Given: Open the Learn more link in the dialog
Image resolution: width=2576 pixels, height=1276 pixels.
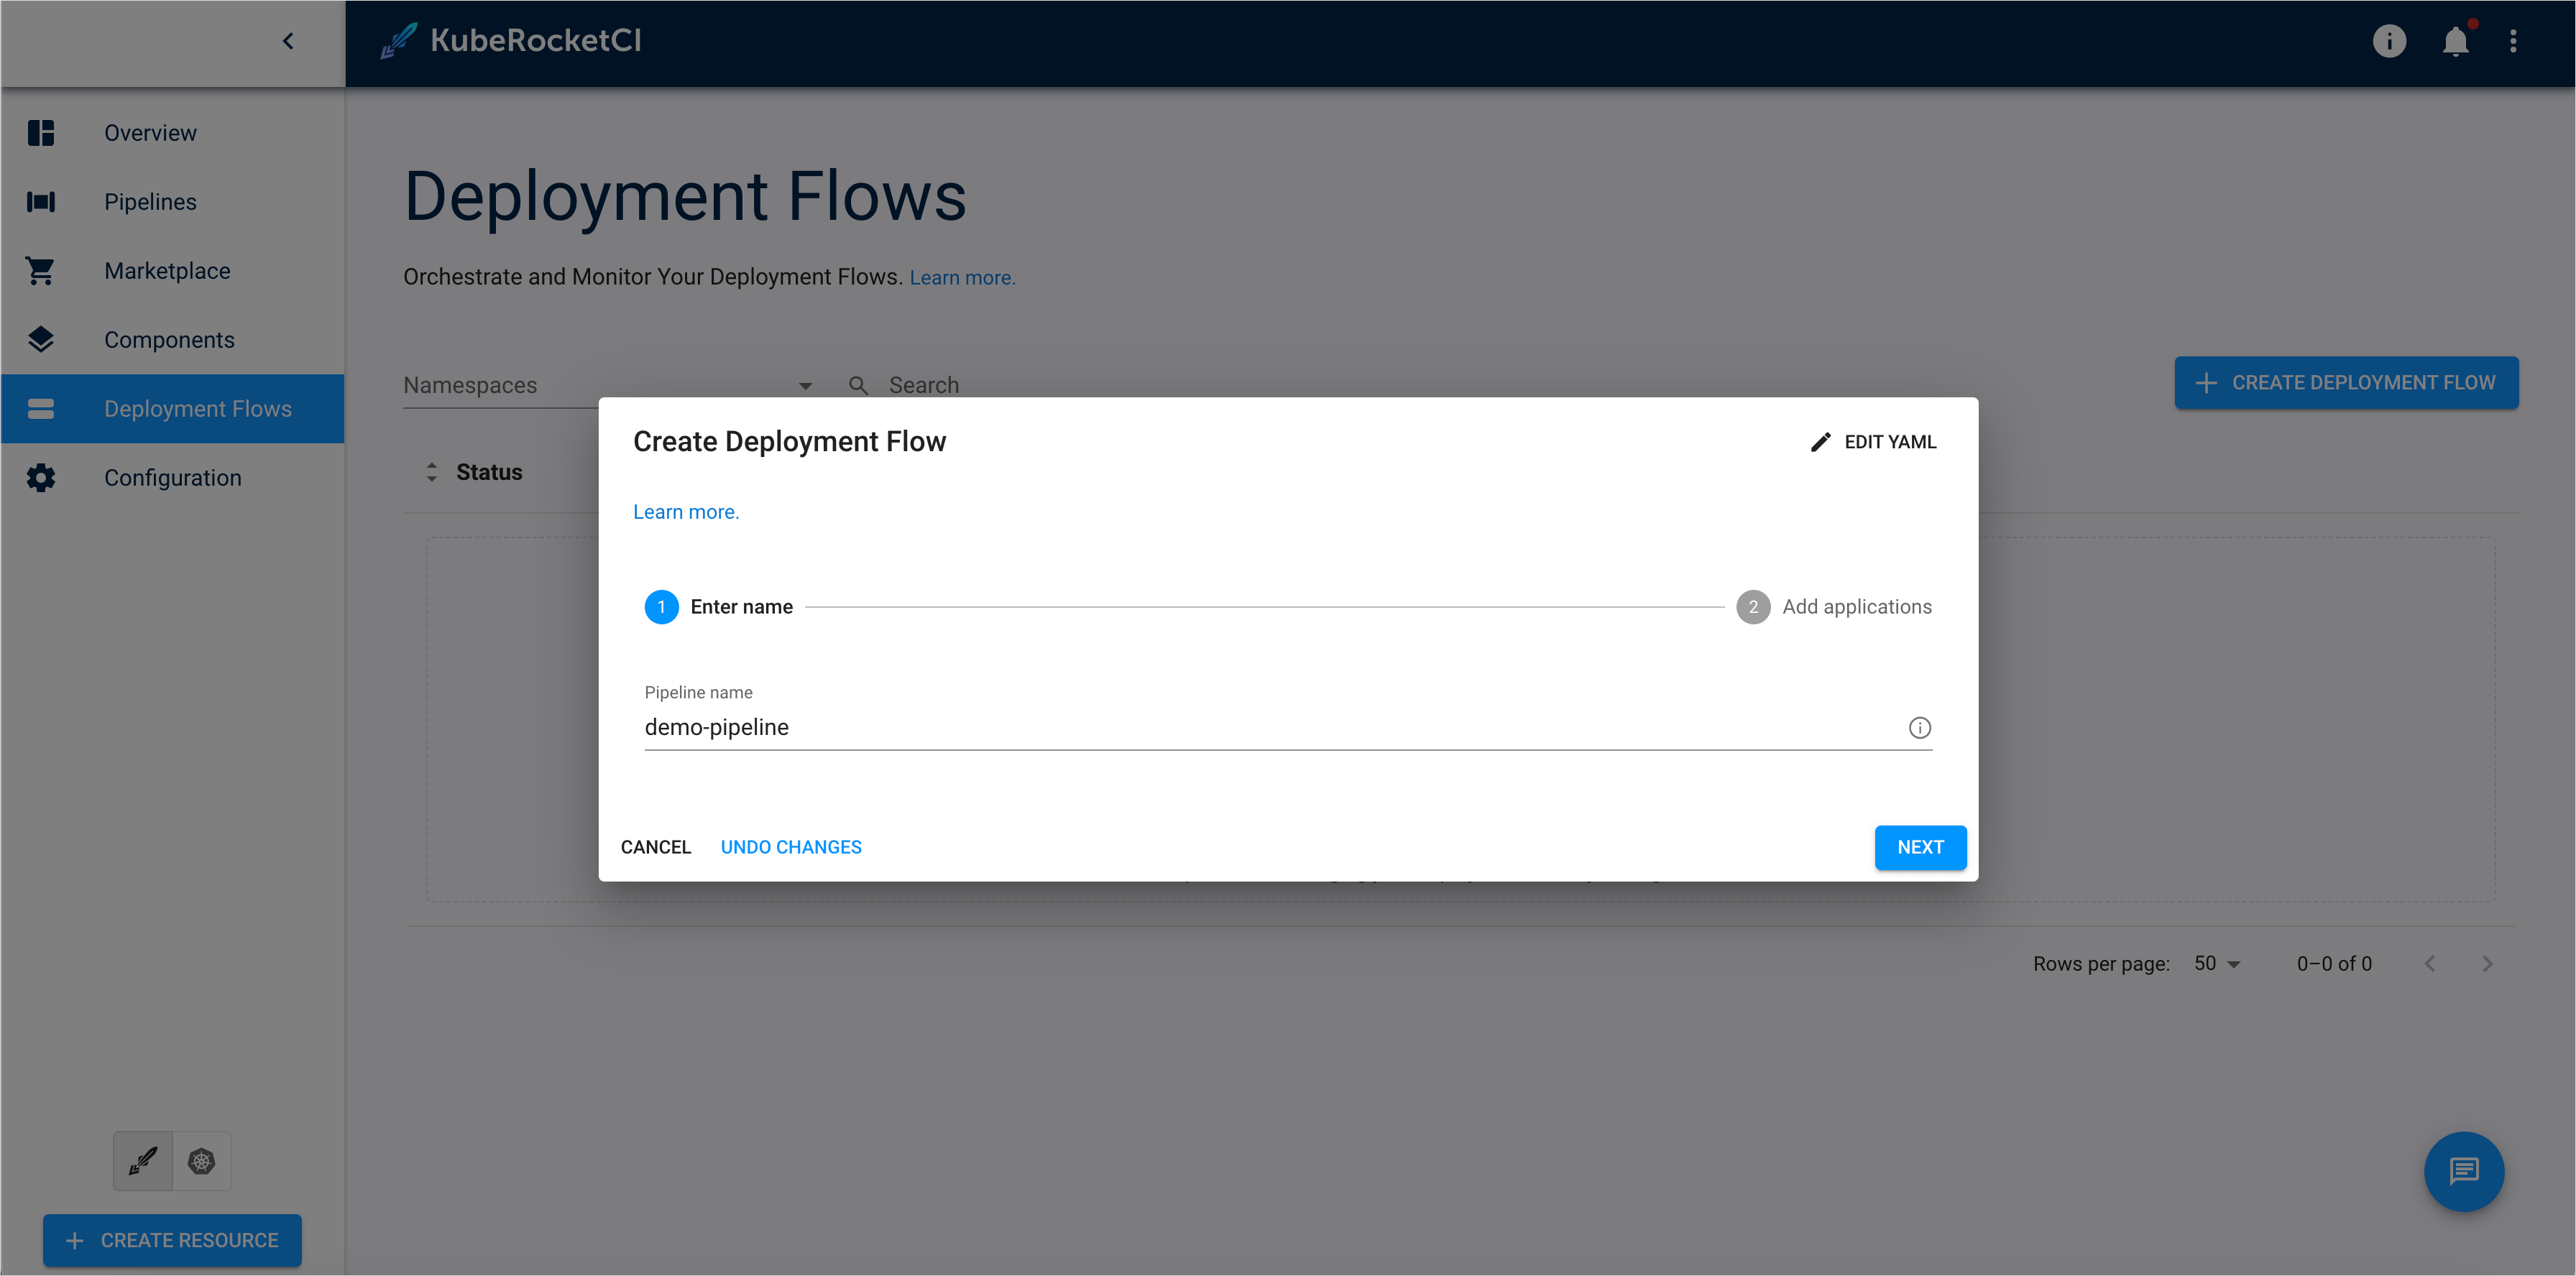Looking at the screenshot, I should 686,511.
